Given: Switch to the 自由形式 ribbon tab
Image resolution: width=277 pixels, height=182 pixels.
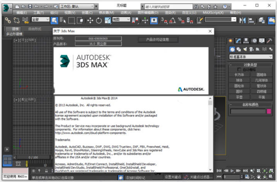Looking at the screenshot, I should click(x=35, y=29).
